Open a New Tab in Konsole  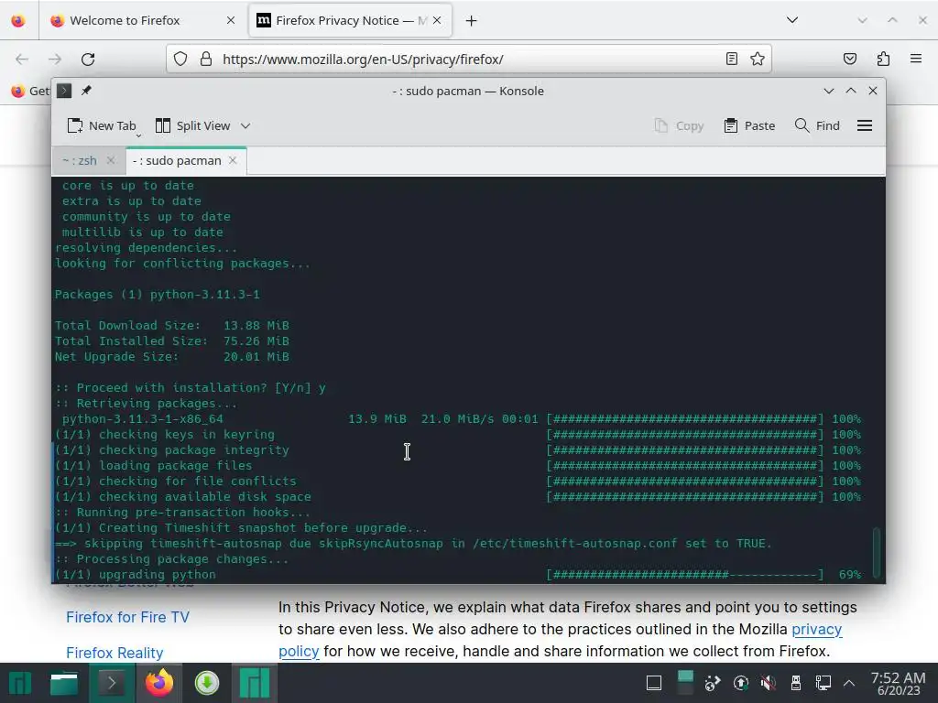point(101,126)
